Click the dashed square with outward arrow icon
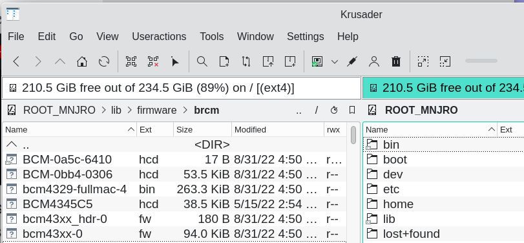 423,61
